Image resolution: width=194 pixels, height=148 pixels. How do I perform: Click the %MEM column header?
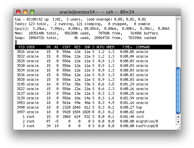pos(110,47)
